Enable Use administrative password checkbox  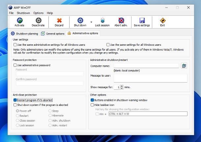coord(15,65)
